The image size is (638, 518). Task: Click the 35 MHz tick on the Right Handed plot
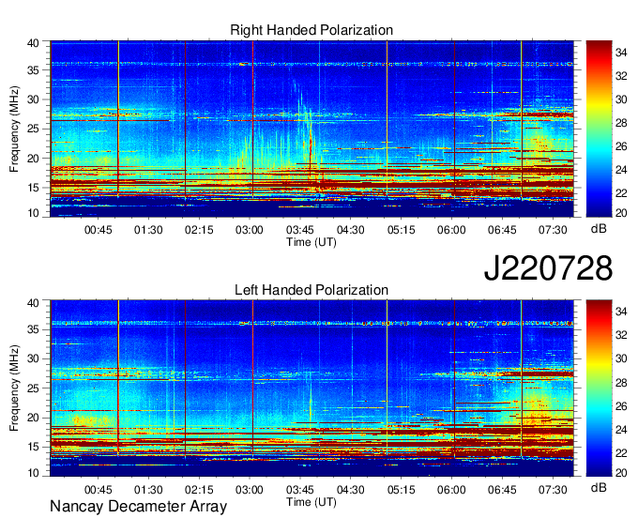point(33,70)
